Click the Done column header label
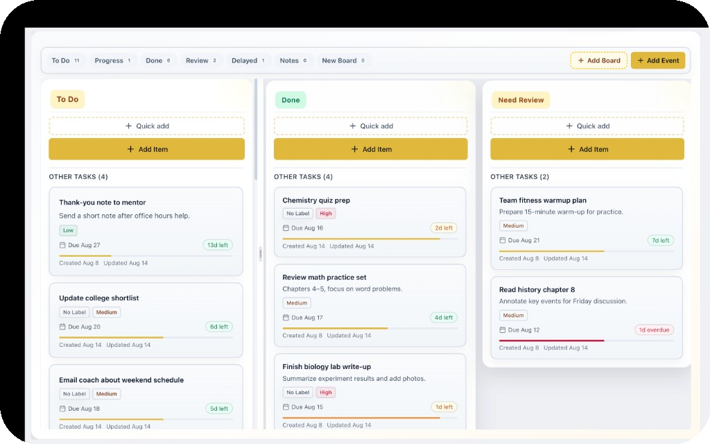The height and width of the screenshot is (444, 710). point(291,100)
